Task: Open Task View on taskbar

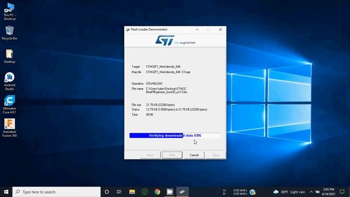Action: [119, 192]
